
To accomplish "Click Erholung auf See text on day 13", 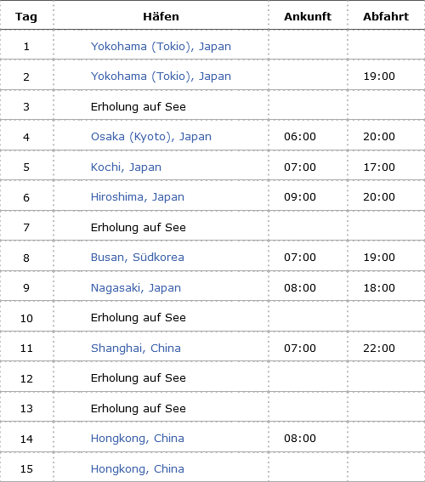I will [139, 409].
